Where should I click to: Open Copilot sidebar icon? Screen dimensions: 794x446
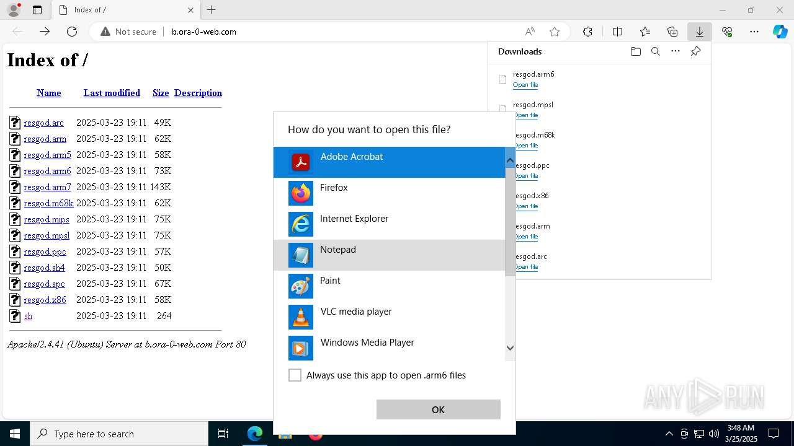(780, 32)
